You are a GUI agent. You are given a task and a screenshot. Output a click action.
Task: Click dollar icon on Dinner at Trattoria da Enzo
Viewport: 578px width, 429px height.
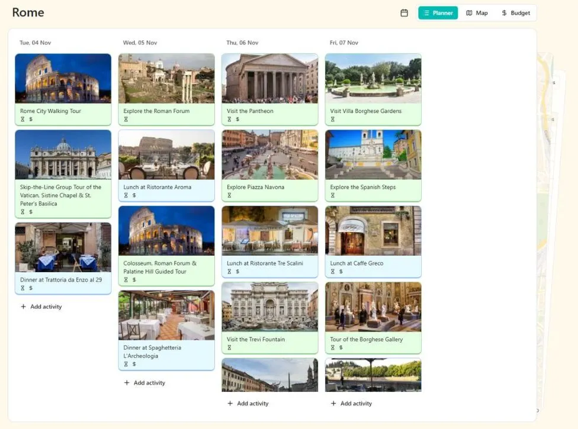coord(31,288)
